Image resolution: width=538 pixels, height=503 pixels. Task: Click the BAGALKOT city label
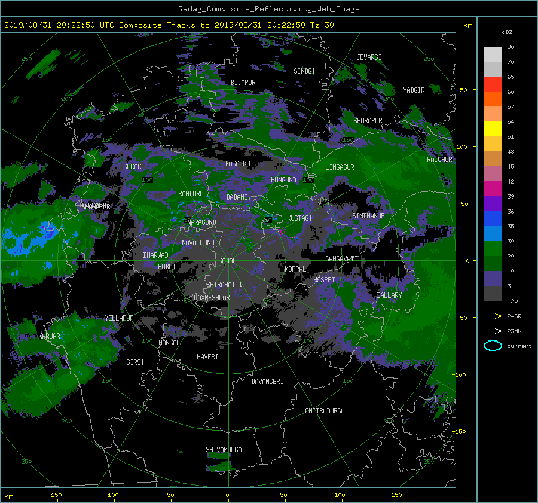pyautogui.click(x=239, y=164)
